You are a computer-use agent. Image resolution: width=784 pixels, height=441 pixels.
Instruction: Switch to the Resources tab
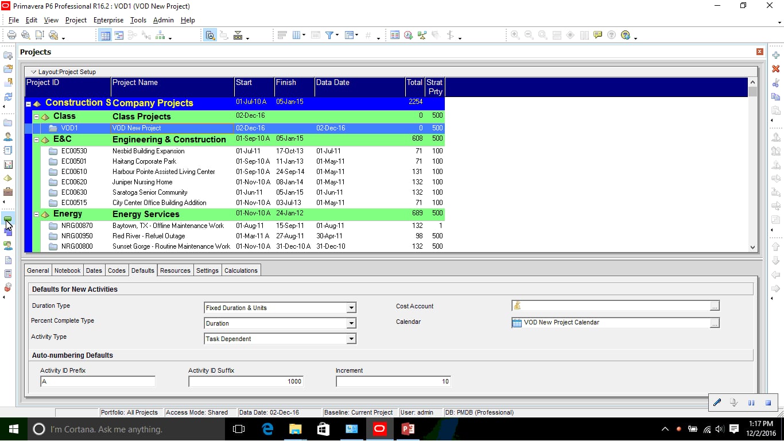point(175,270)
